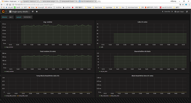Switch to the How To Install tab
This screenshot has width=191, height=103.
pyautogui.click(x=87, y=1)
